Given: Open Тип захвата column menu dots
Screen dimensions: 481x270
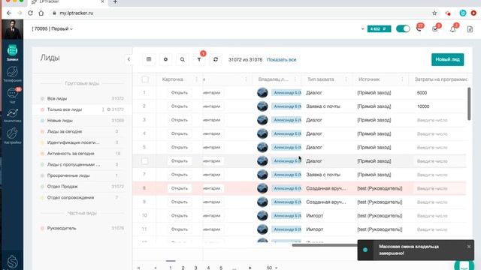Looking at the screenshot, I should pos(346,79).
